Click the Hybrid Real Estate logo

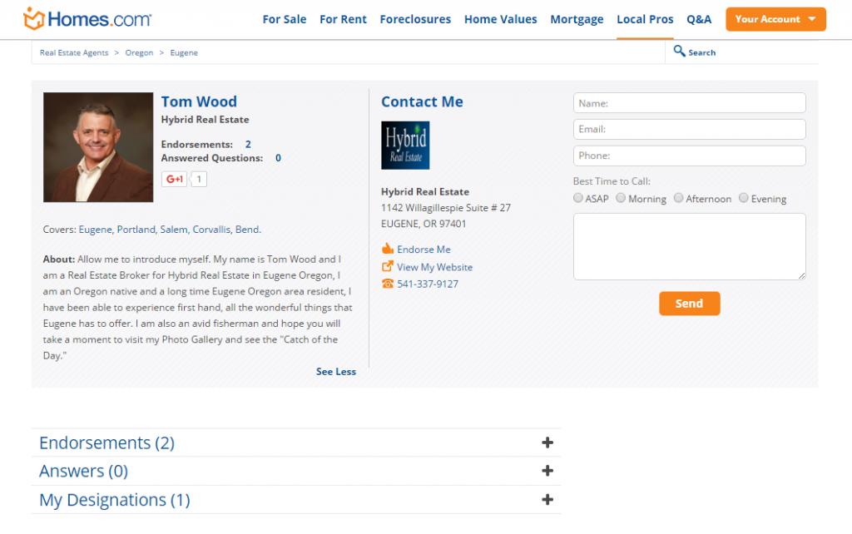(x=405, y=145)
